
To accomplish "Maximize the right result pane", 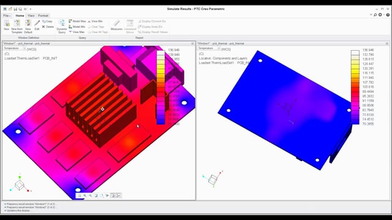I will [x=387, y=43].
